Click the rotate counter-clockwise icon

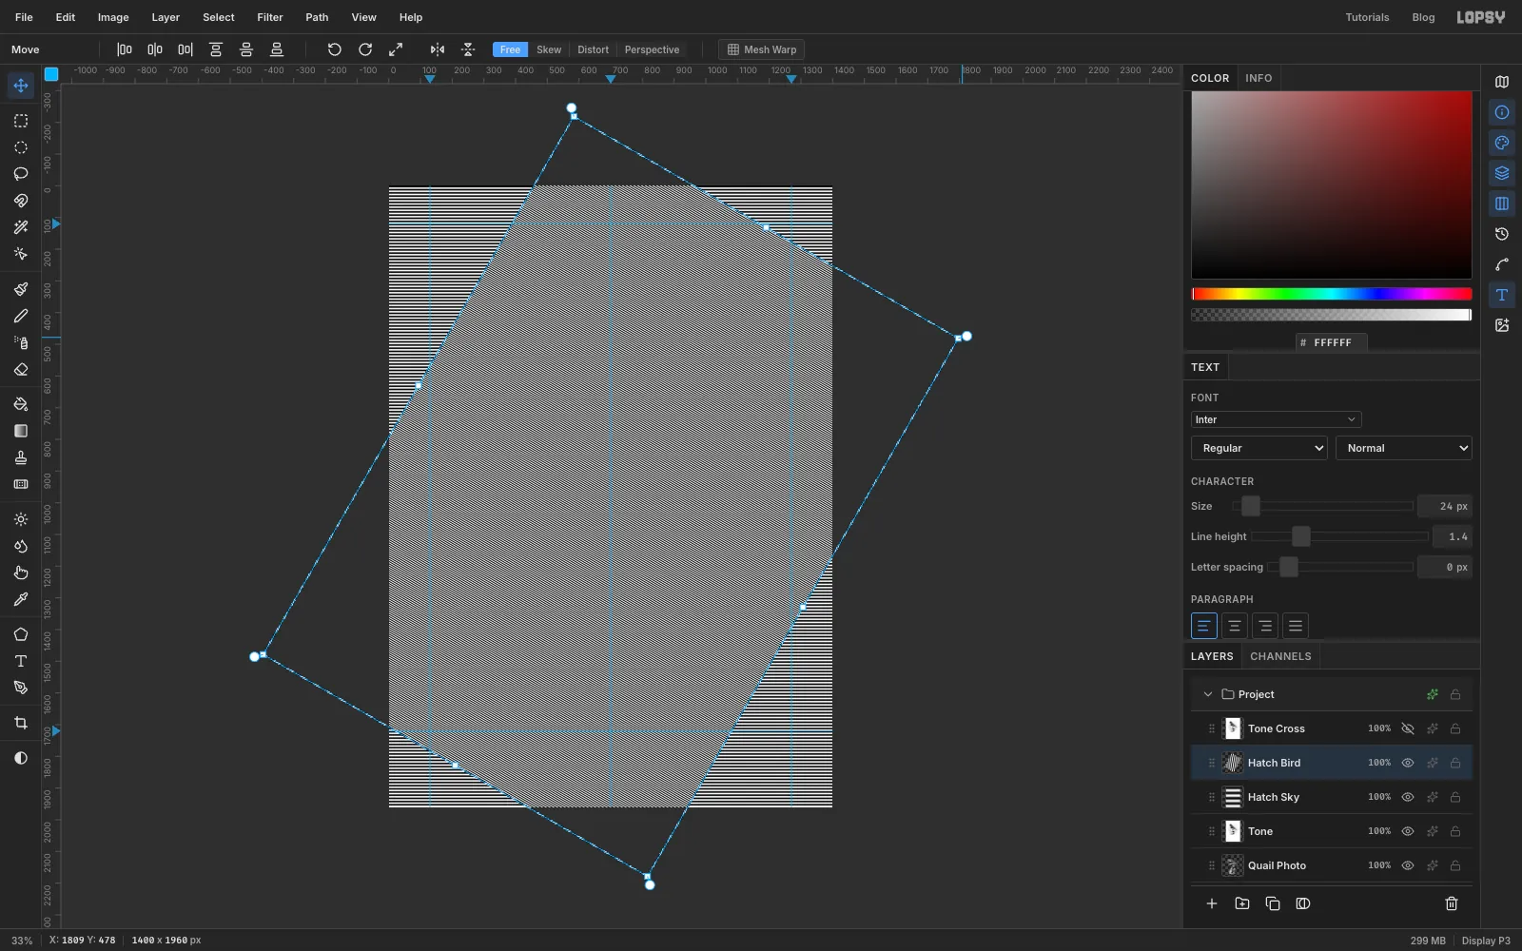click(334, 49)
